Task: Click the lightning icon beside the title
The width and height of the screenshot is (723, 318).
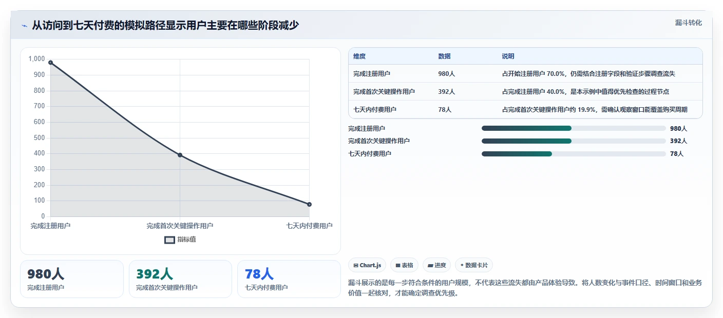Action: pos(25,26)
